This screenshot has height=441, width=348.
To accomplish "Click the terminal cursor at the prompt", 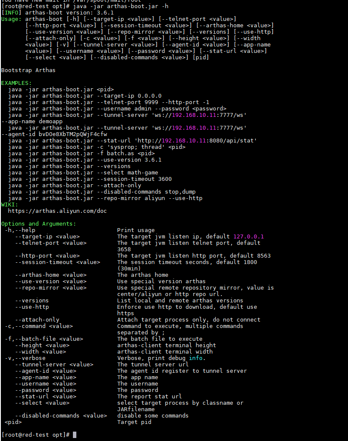I will 75,435.
